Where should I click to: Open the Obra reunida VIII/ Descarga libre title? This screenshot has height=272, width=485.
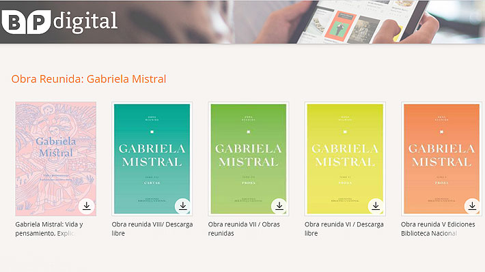[152, 229]
